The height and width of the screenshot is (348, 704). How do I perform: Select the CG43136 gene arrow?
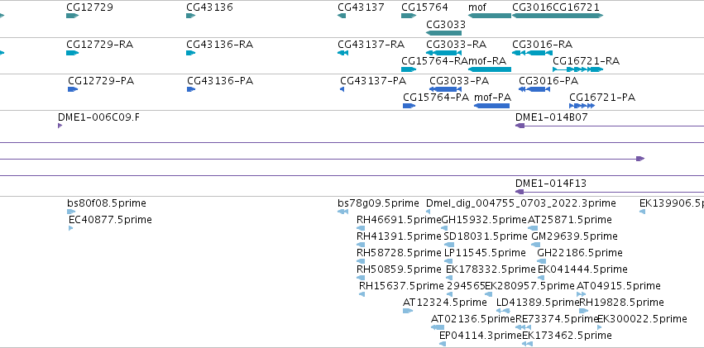(191, 16)
